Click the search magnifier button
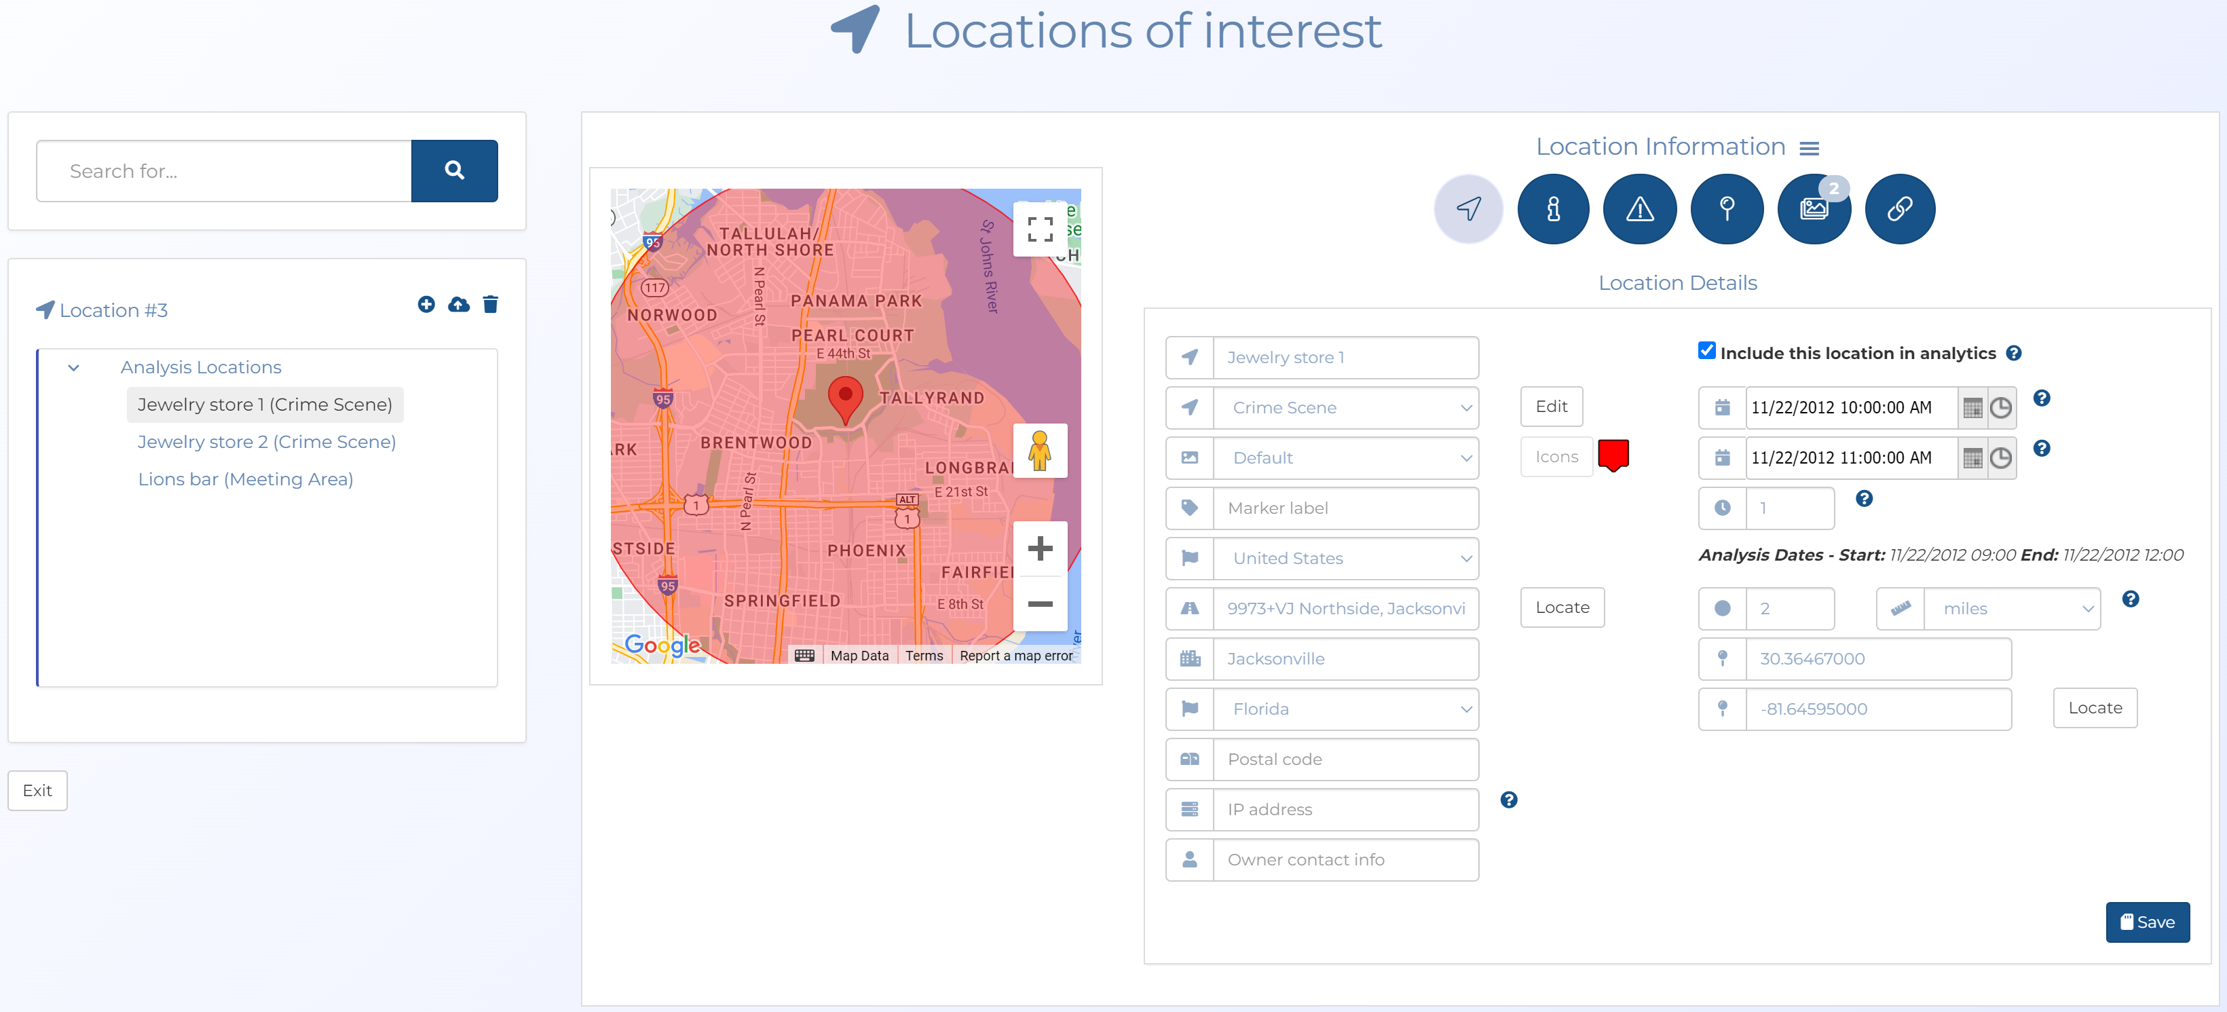The image size is (2227, 1012). pyautogui.click(x=454, y=170)
